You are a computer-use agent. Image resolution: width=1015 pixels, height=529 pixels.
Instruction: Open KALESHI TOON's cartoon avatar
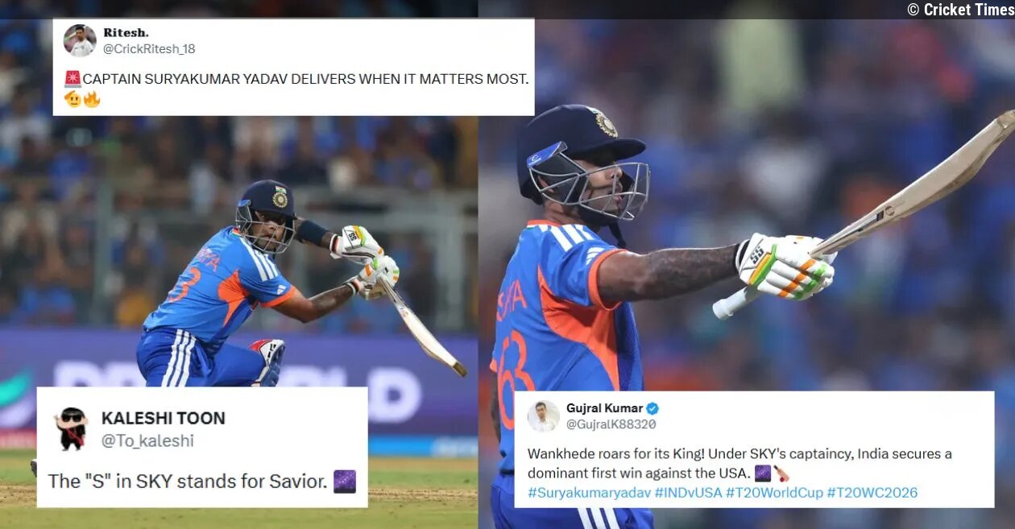(71, 429)
